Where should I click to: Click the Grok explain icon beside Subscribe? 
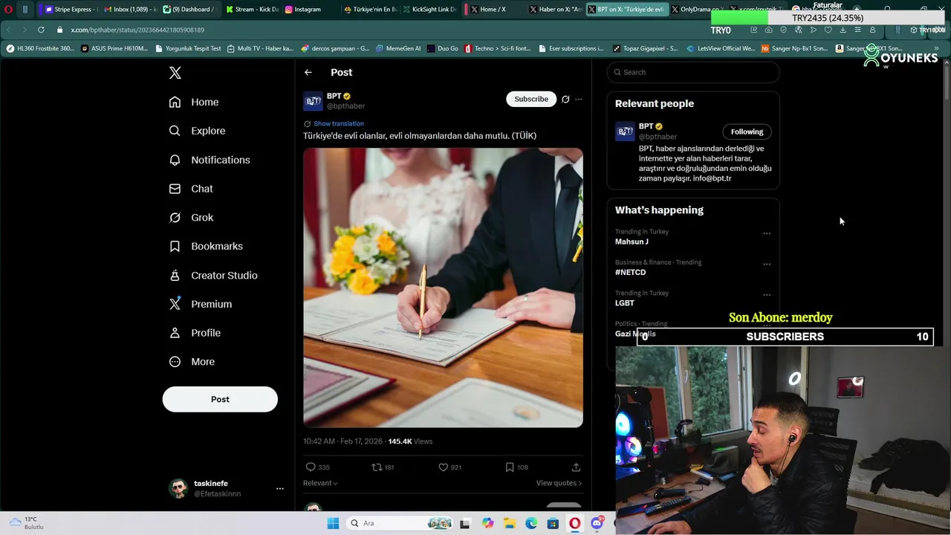pos(565,99)
